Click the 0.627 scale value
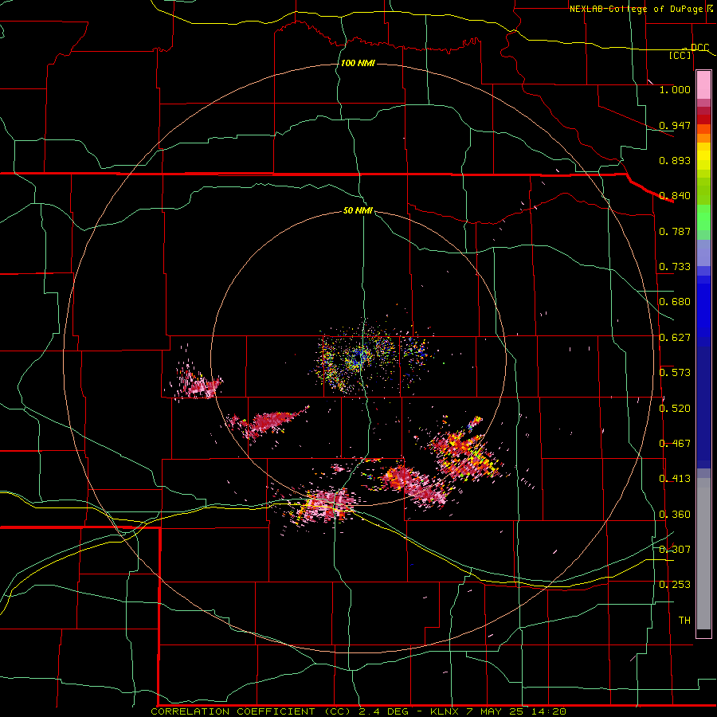Image resolution: width=717 pixels, height=717 pixels. [675, 338]
